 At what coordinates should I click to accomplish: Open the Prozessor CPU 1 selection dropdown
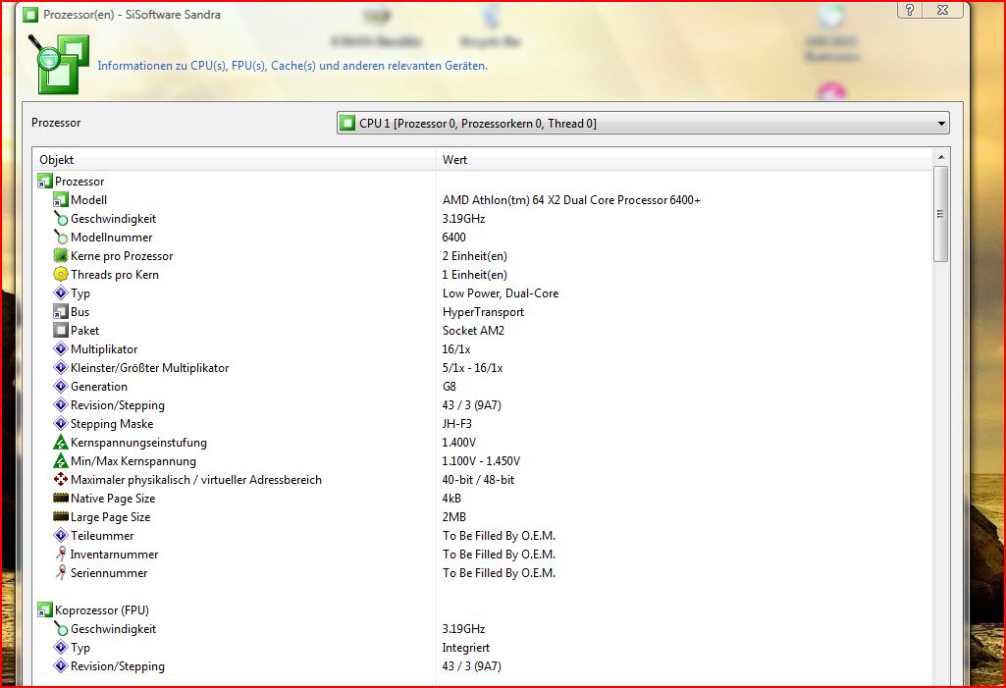coord(643,124)
